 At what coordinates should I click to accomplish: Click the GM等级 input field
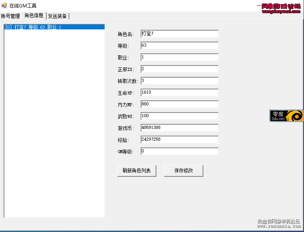pos(179,151)
